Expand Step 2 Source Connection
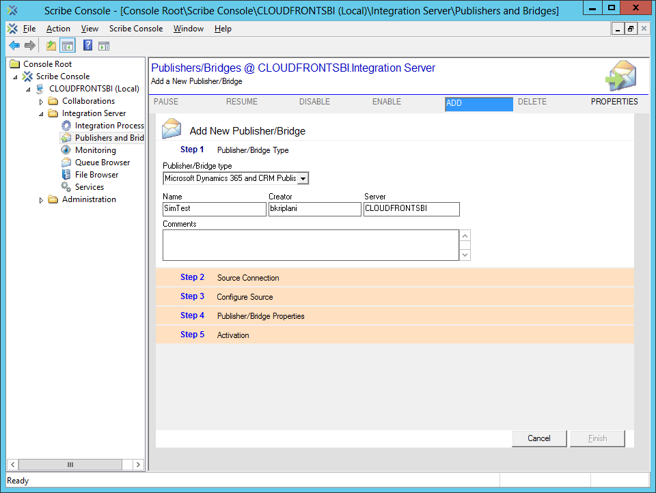 [x=248, y=278]
